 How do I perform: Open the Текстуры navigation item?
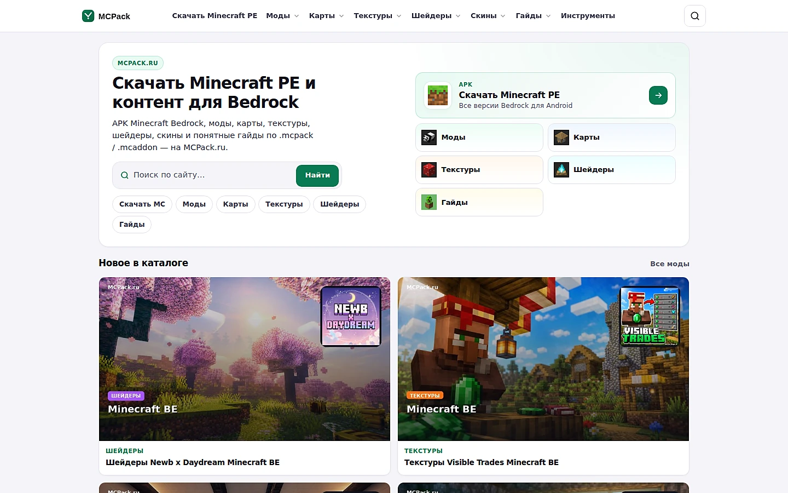[x=373, y=16]
